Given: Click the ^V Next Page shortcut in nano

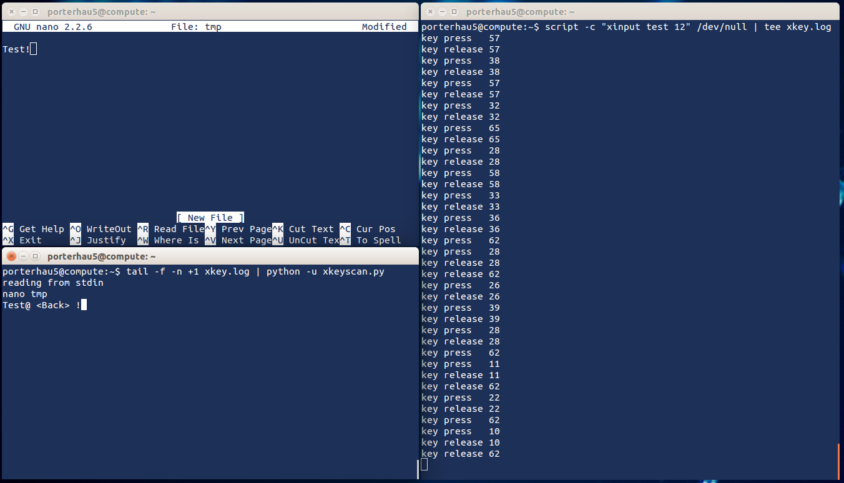Looking at the screenshot, I should (x=238, y=240).
